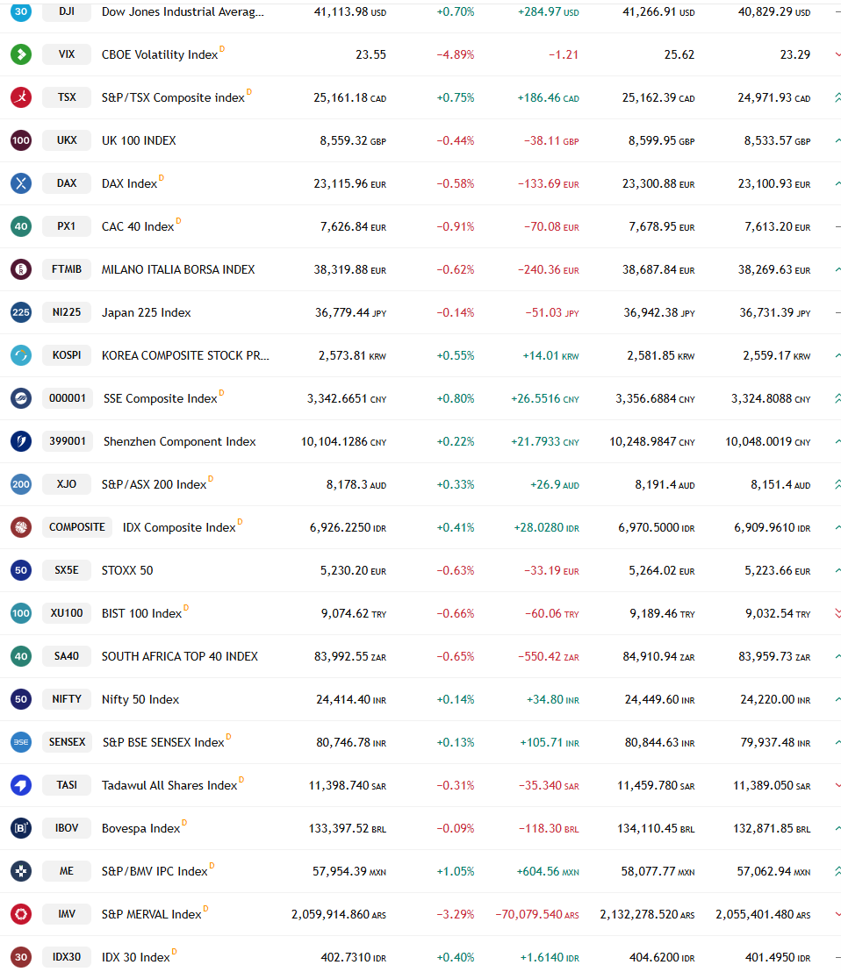
Task: Click the SA40 logo icon
Action: [x=21, y=656]
